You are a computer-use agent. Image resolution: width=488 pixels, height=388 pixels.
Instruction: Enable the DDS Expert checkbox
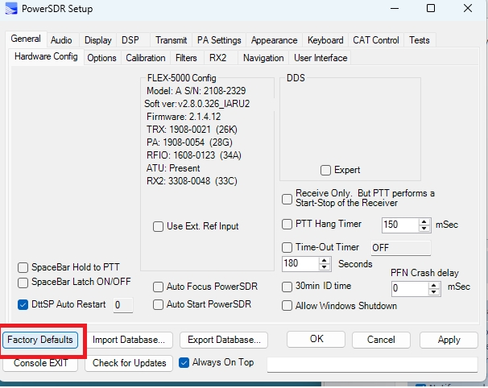click(325, 170)
